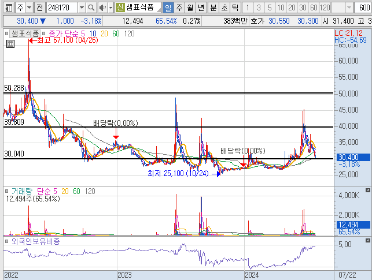Click the 07/22 date at timeline end

click(347, 275)
